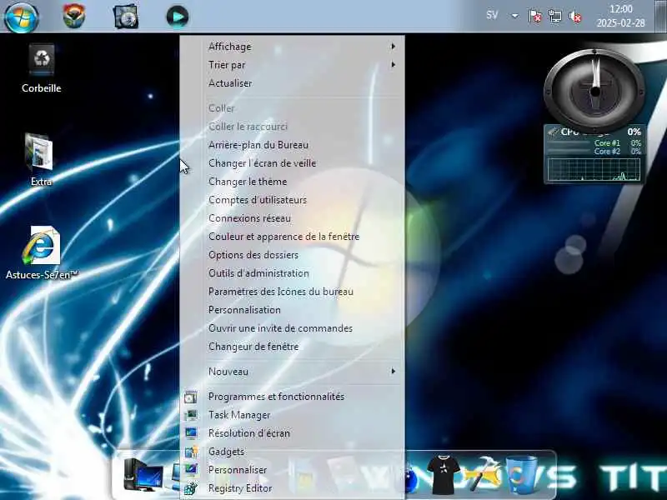Select the Astuces-Se7en desktop shortcut
Viewport: 667px width, 500px height.
41,252
